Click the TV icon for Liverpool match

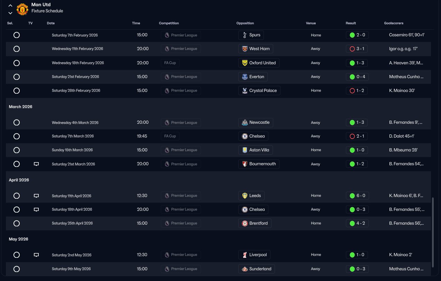[x=36, y=255]
